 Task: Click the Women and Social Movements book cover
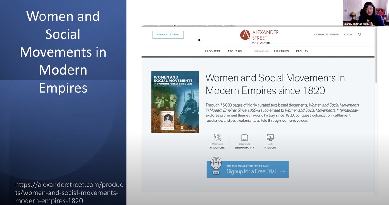[x=175, y=102]
